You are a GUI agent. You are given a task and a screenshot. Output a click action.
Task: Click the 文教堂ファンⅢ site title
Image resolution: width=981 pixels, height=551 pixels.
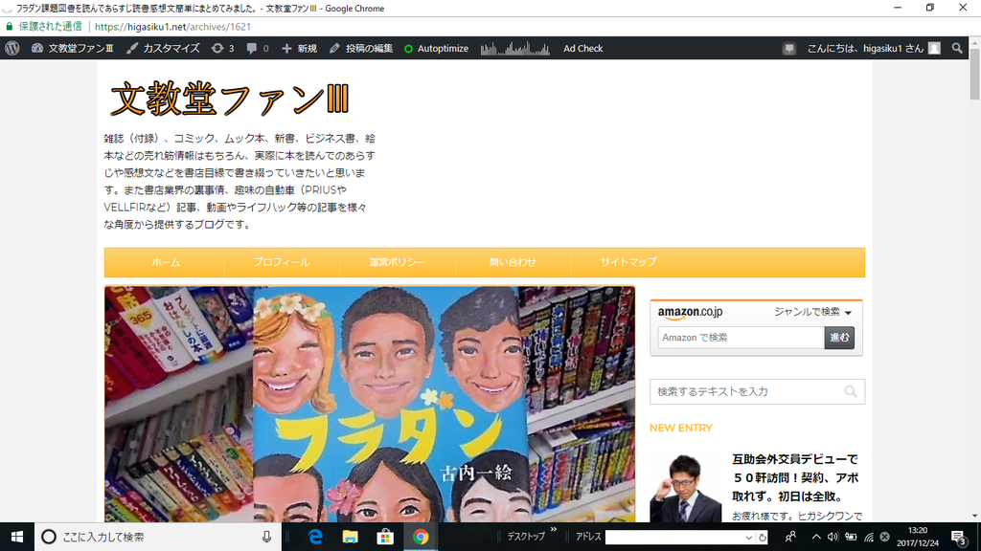coord(230,99)
